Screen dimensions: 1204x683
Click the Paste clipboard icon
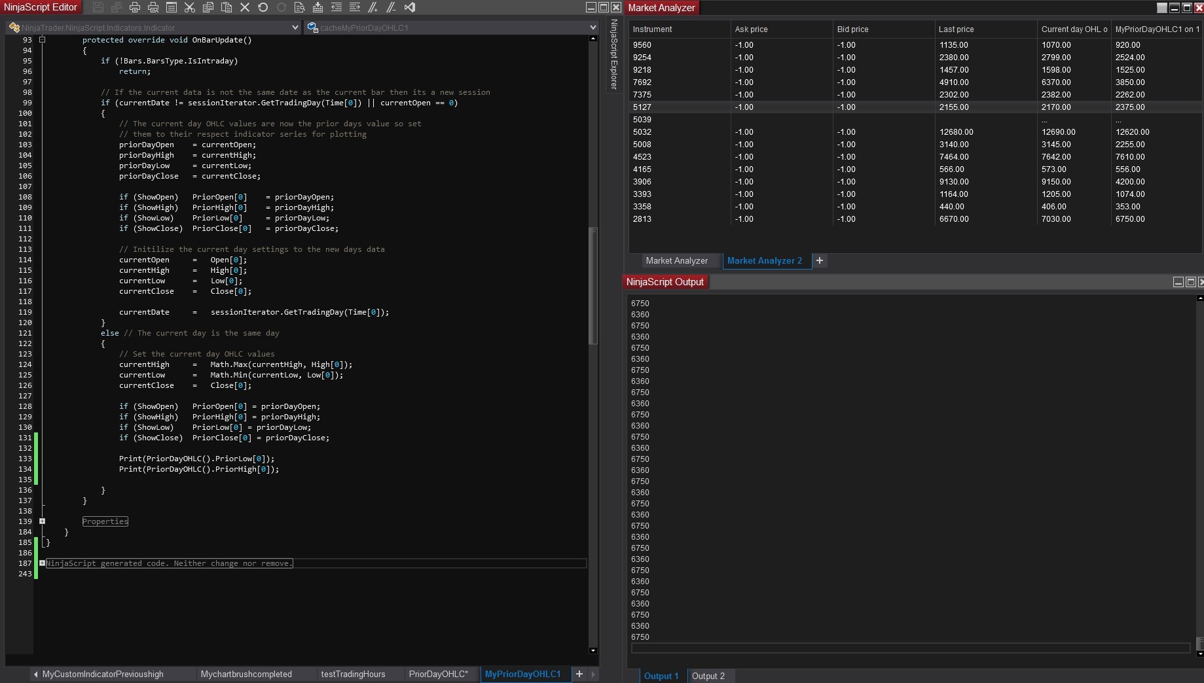pyautogui.click(x=227, y=7)
